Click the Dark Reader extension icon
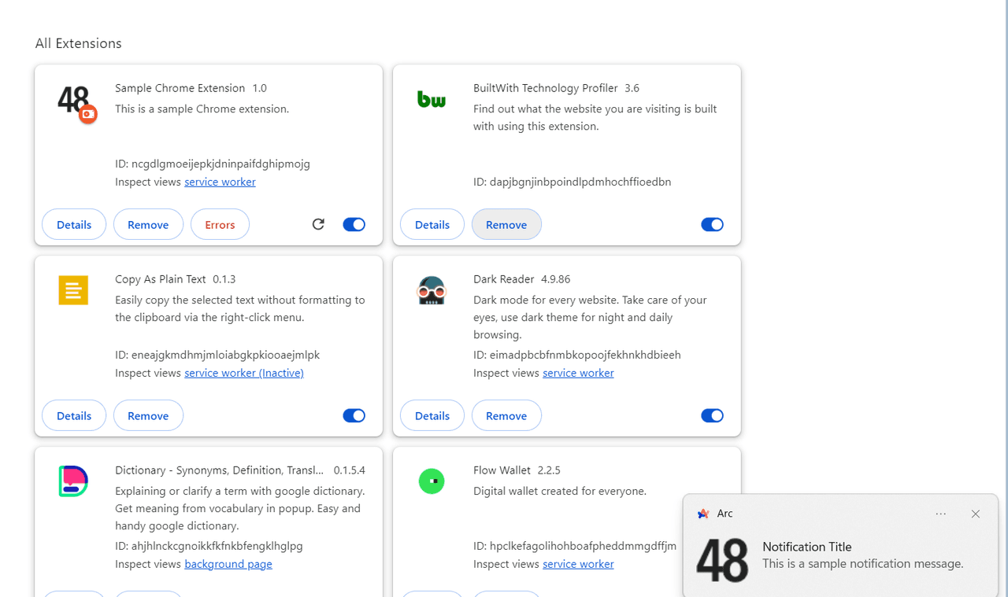The width and height of the screenshot is (1008, 597). (x=432, y=290)
